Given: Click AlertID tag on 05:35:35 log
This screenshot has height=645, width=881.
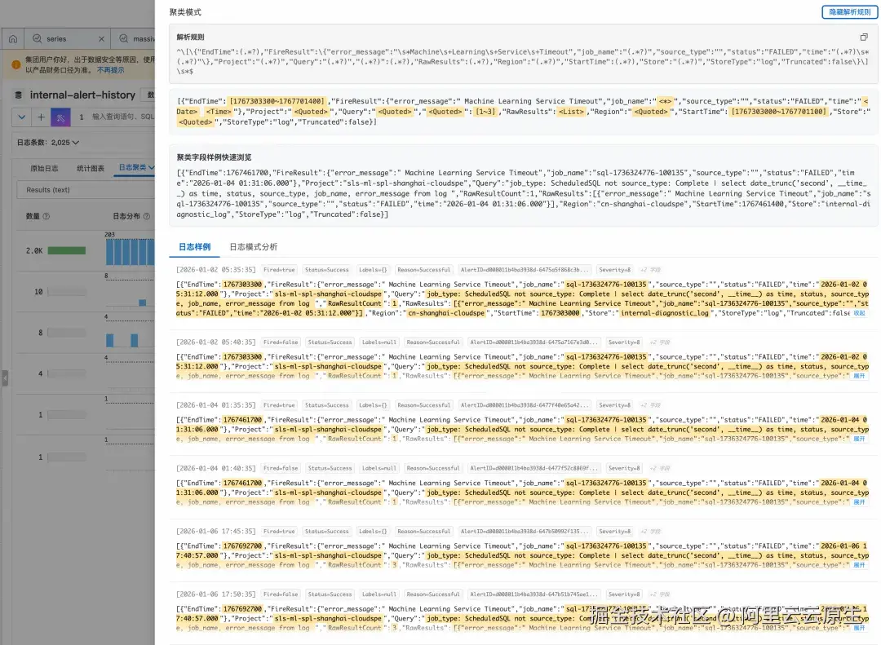Looking at the screenshot, I should 524,270.
